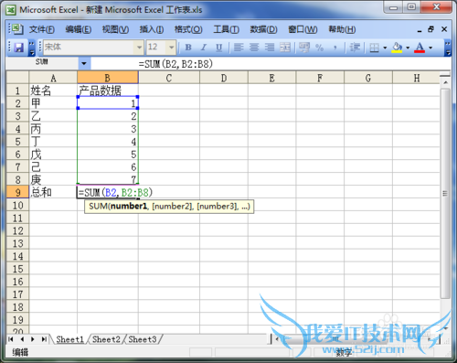Go to first sheet tab arrow
The height and width of the screenshot is (363, 457).
pyautogui.click(x=11, y=339)
